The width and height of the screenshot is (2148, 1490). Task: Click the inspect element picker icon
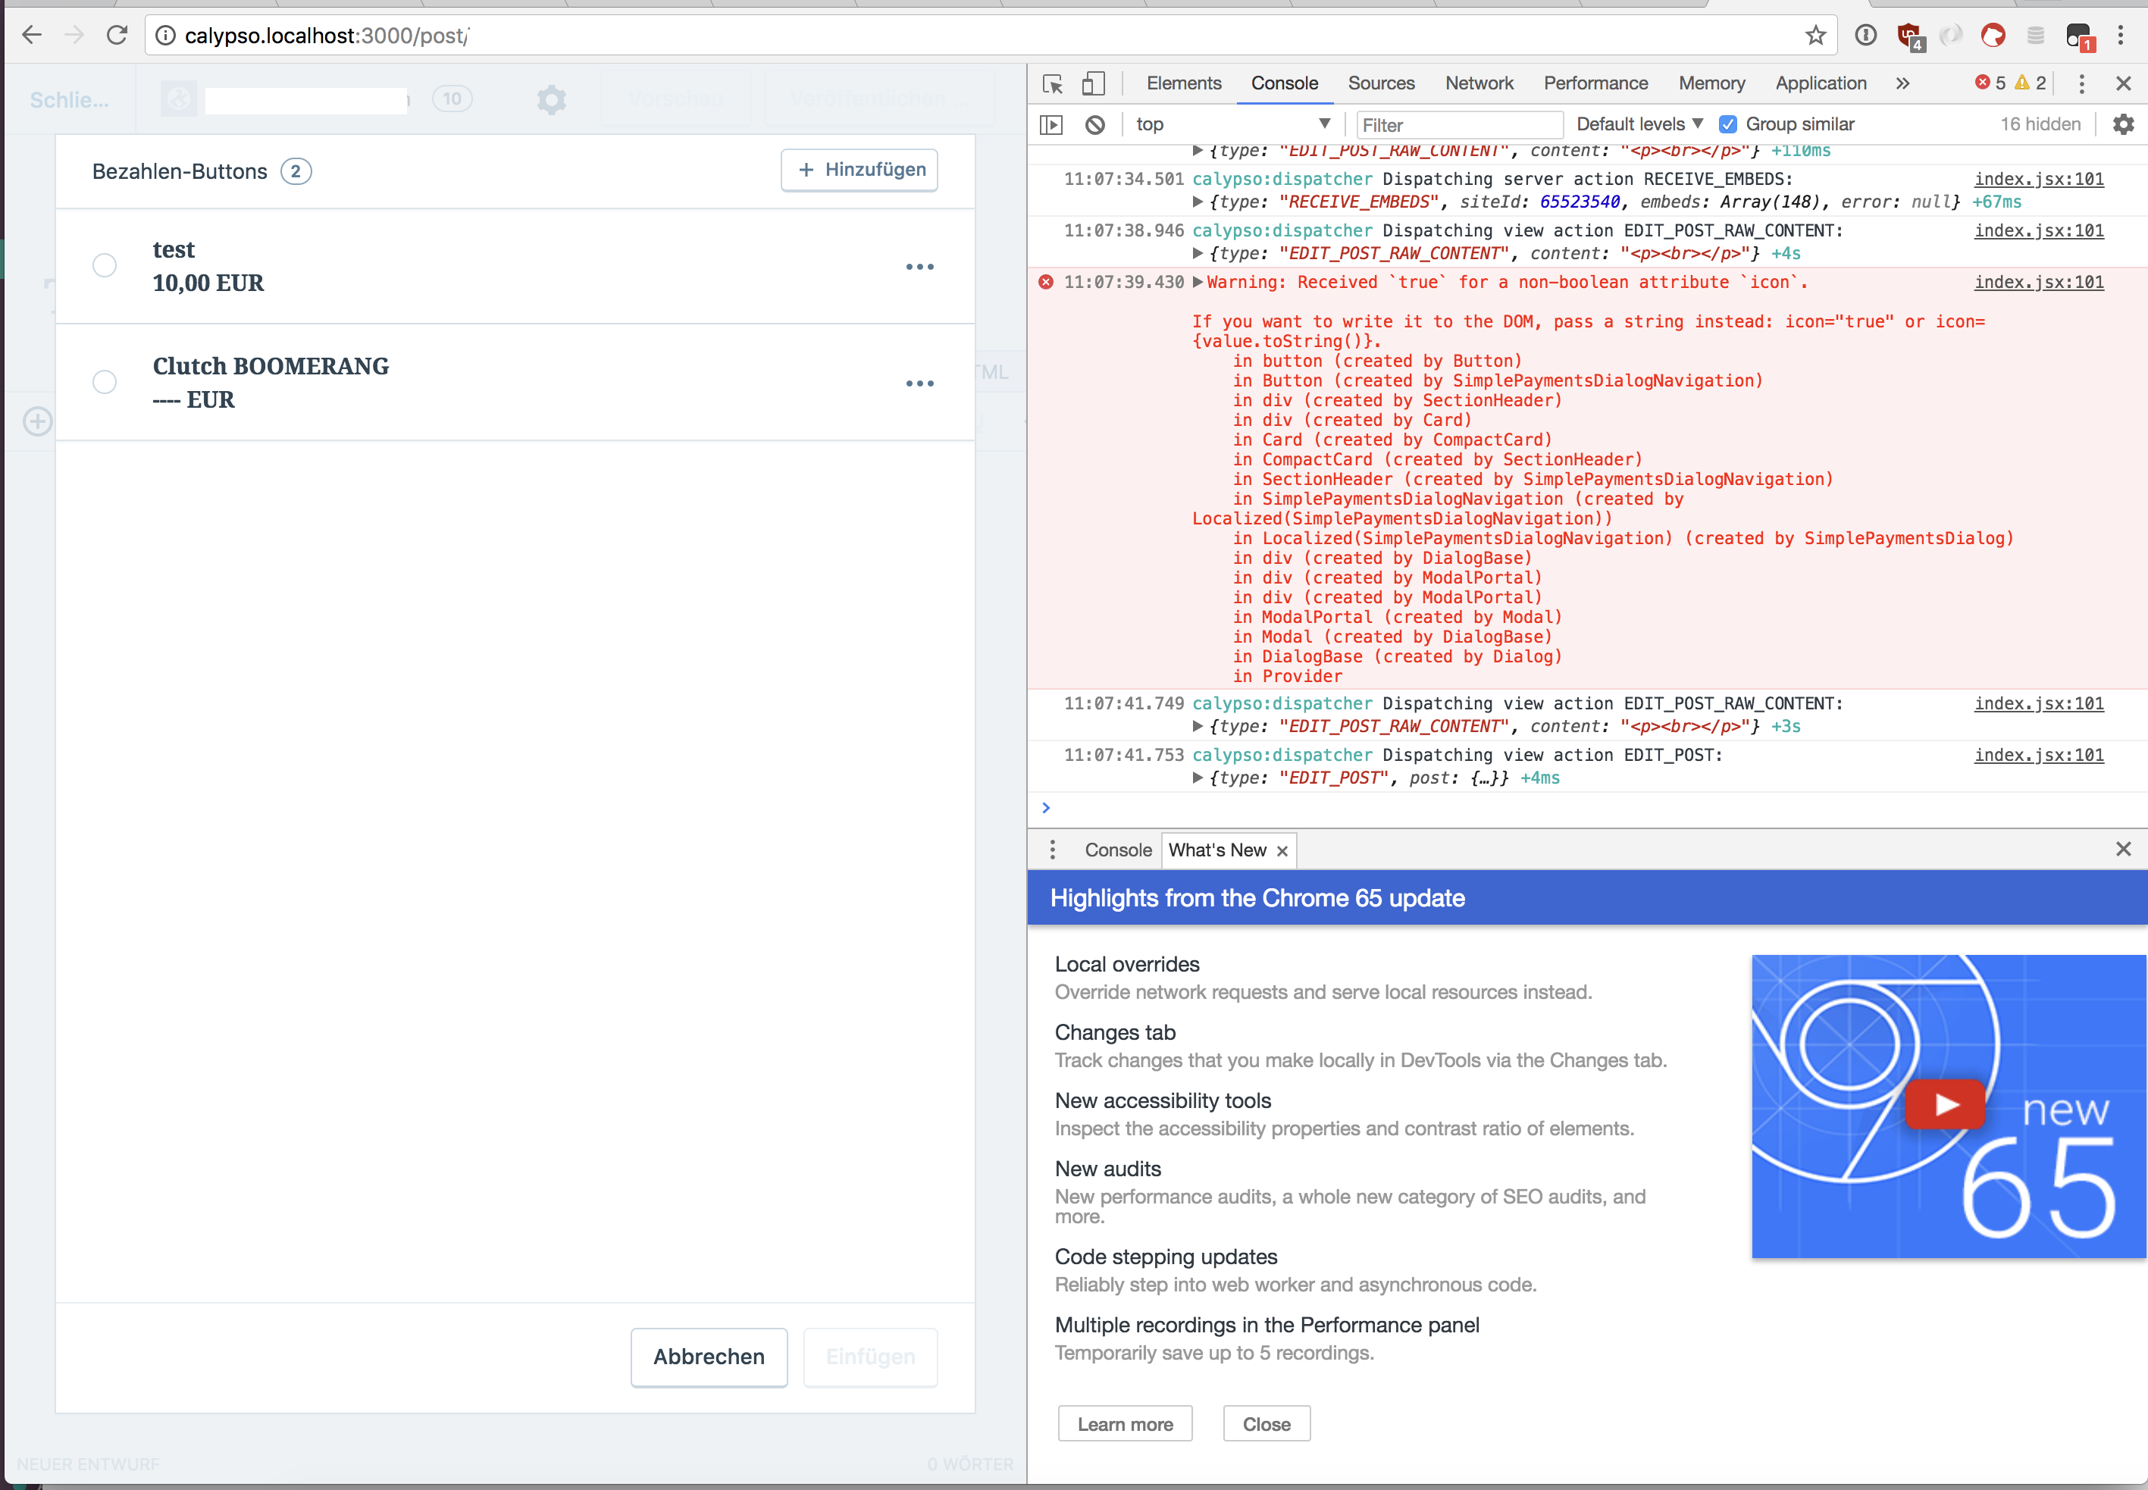1053,84
